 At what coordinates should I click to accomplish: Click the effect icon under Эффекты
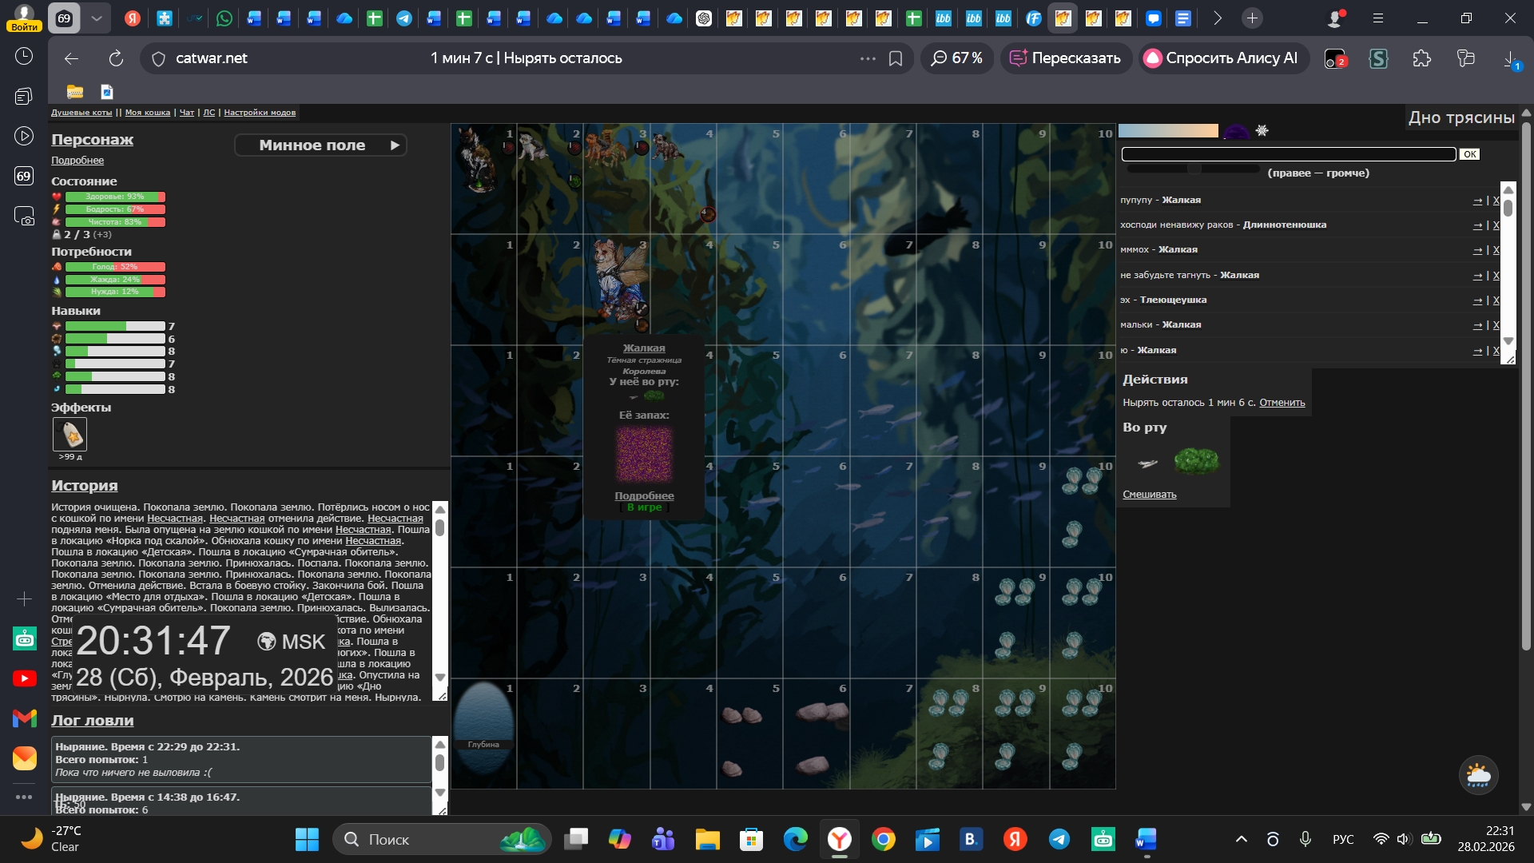(70, 435)
